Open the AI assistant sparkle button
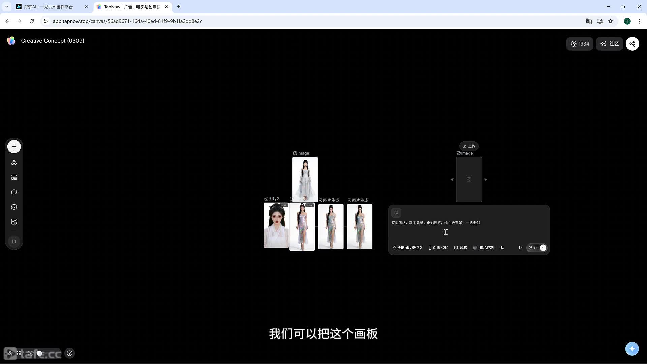Viewport: 647px width, 364px height. pos(632,348)
